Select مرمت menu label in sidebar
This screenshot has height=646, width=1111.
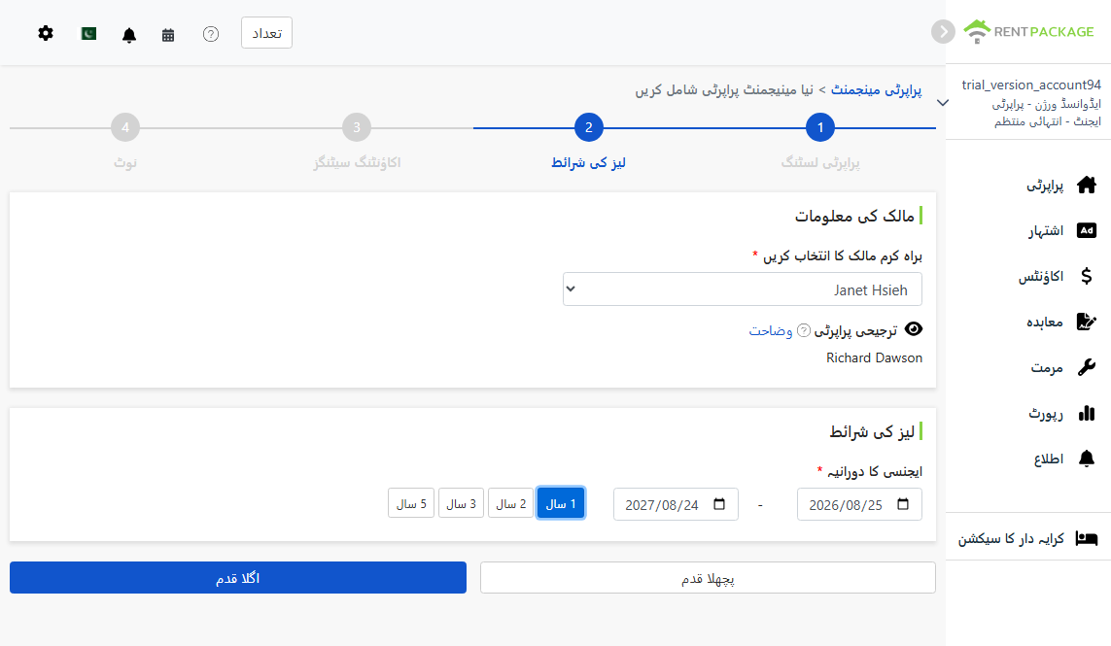1047,367
